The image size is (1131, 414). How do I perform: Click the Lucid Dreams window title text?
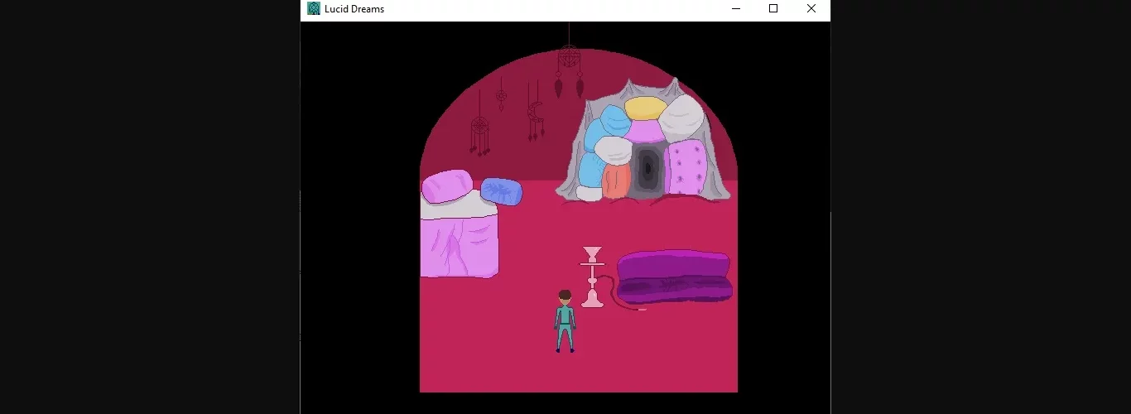pos(354,9)
